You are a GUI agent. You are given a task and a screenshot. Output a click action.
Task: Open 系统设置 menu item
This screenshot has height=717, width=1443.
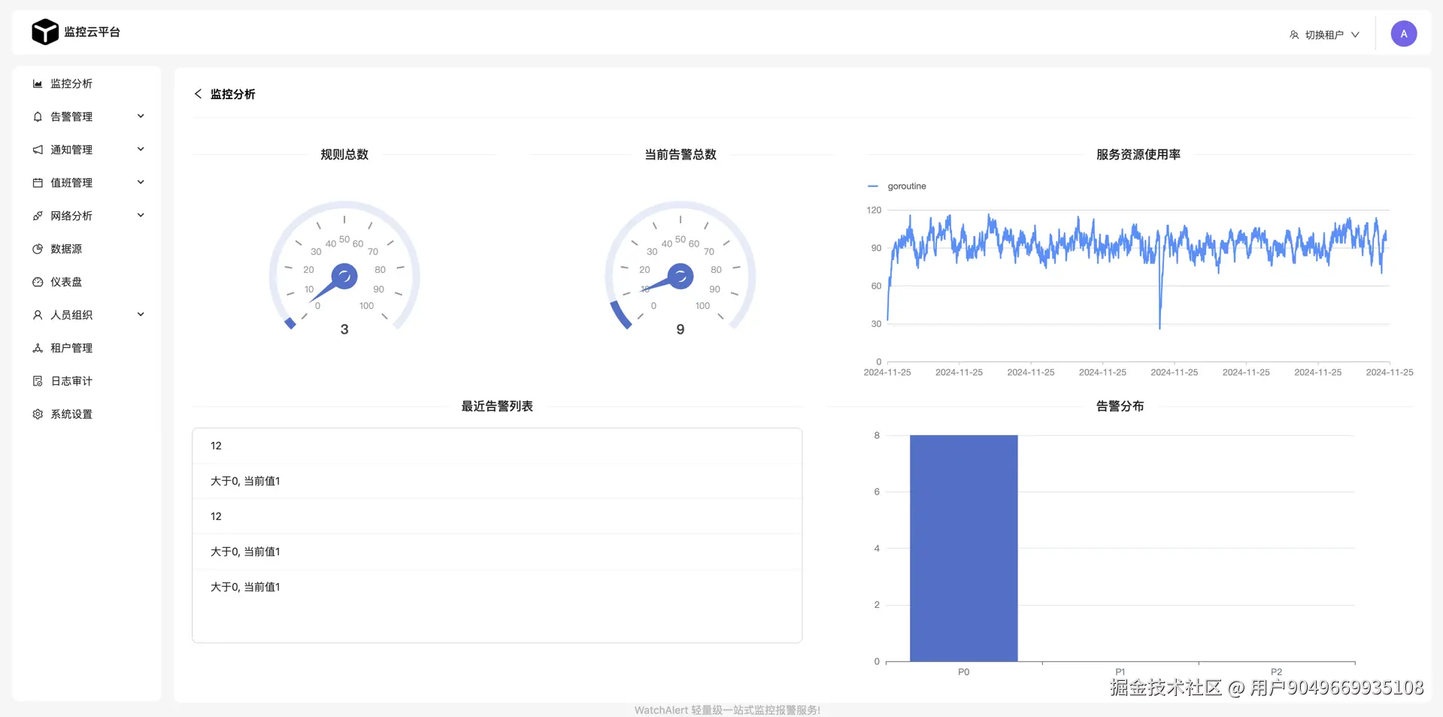[x=86, y=414]
